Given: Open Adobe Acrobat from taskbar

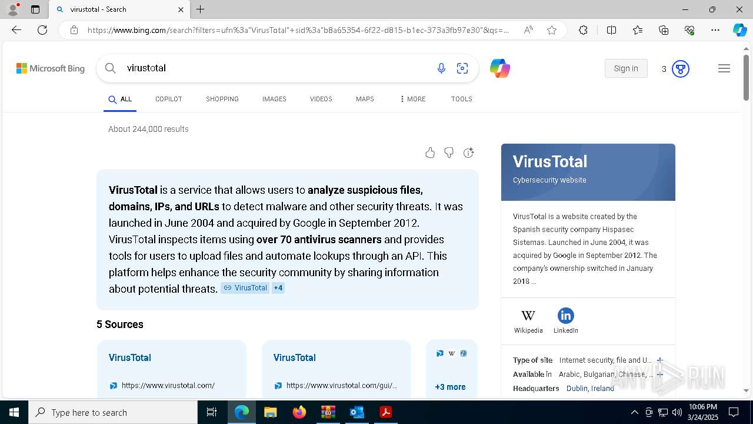Looking at the screenshot, I should click(x=386, y=412).
